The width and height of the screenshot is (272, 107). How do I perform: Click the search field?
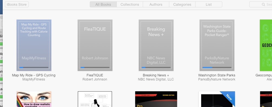(x=261, y=4)
